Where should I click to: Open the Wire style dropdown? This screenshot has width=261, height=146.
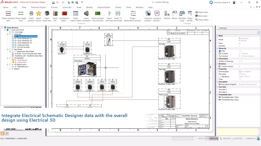(202, 16)
